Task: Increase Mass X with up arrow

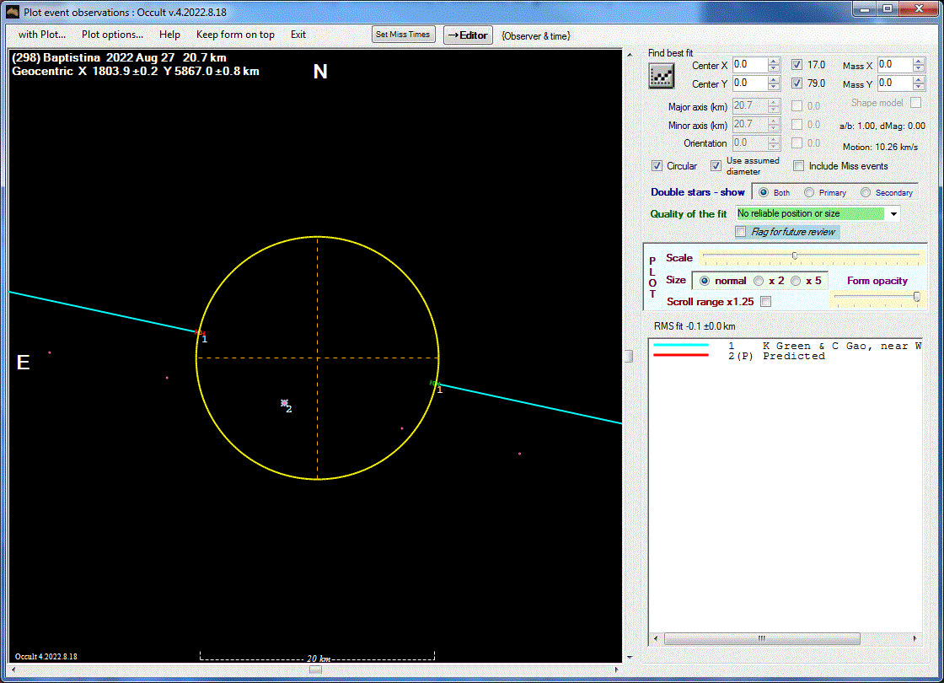Action: point(918,61)
